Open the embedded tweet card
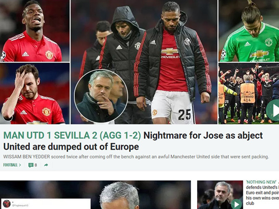The image size is (279, 209). (45, 204)
